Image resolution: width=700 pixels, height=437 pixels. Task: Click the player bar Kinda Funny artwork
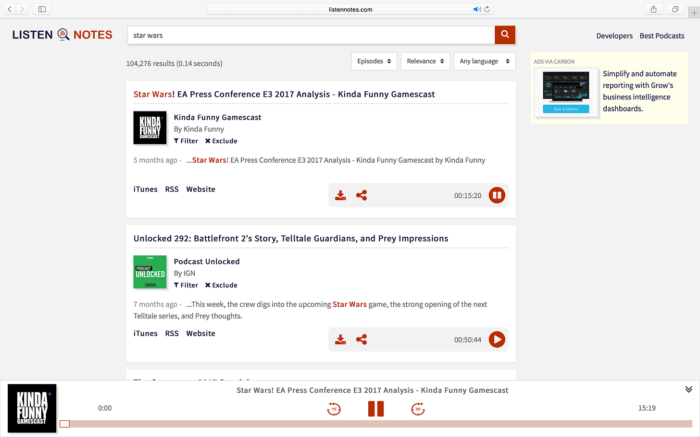(32, 409)
